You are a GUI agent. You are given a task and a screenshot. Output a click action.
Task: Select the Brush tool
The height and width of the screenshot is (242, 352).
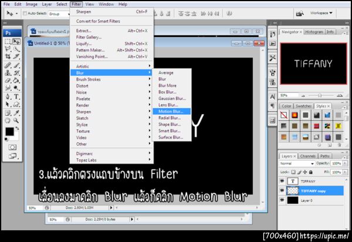[16, 65]
